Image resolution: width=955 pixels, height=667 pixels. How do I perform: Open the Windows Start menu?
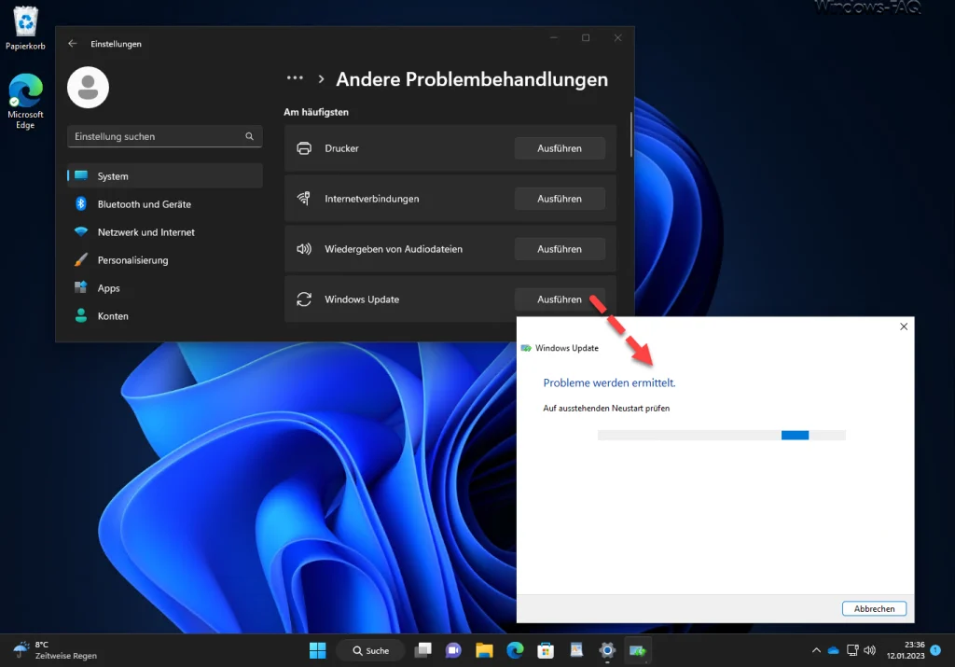click(317, 650)
